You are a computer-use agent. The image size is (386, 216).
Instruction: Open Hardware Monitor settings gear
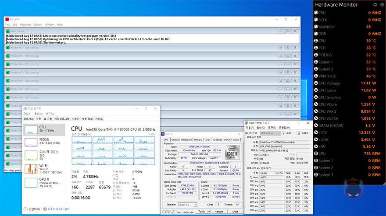click(x=375, y=4)
